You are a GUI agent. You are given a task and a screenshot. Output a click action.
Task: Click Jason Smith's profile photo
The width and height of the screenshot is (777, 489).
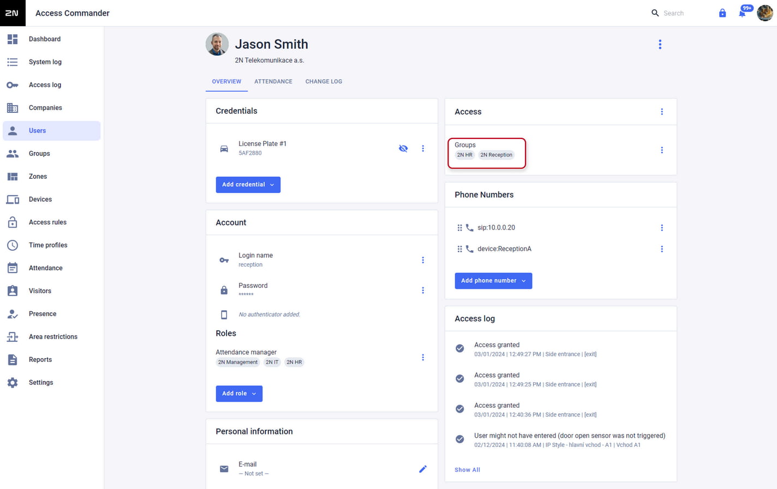pos(217,44)
